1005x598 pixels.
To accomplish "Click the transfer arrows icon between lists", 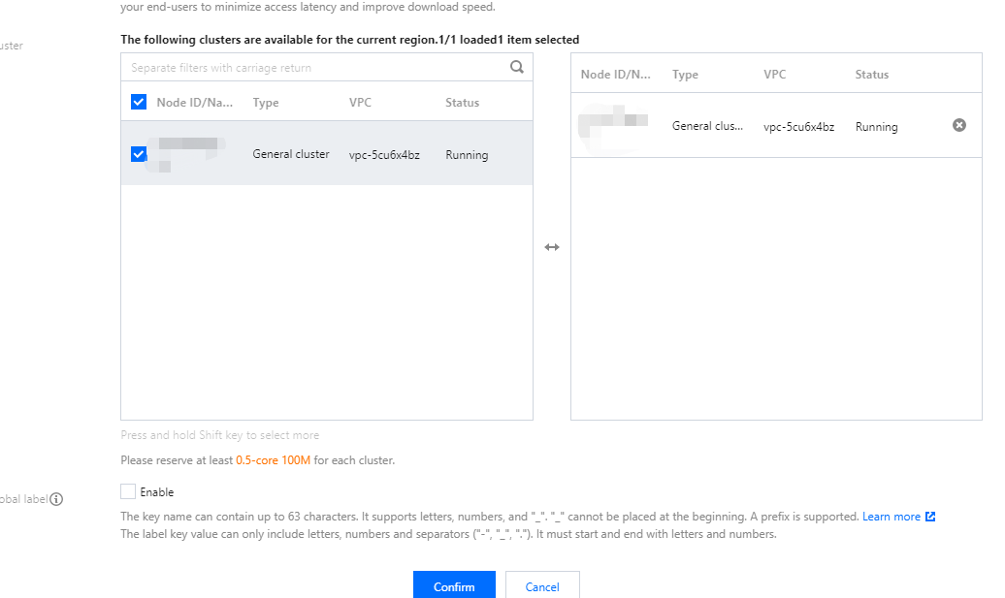I will click(x=551, y=247).
